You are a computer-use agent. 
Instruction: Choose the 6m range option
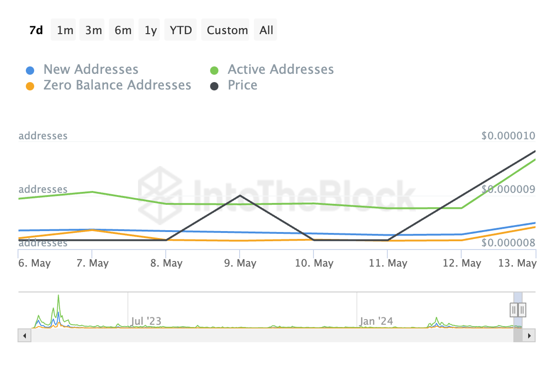click(123, 30)
